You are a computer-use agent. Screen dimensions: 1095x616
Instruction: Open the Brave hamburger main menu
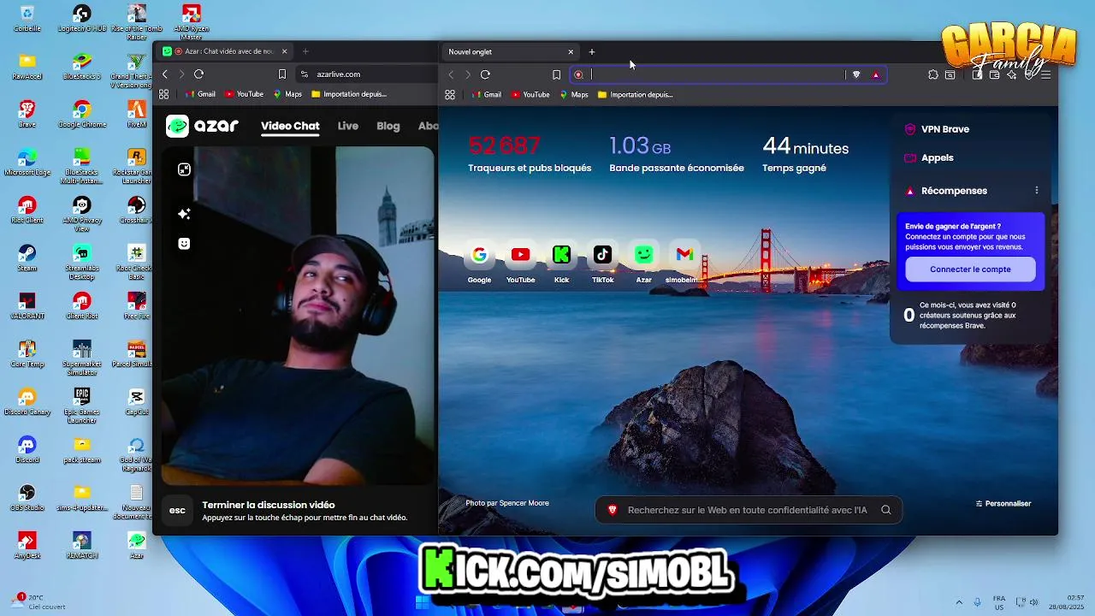tap(1046, 74)
